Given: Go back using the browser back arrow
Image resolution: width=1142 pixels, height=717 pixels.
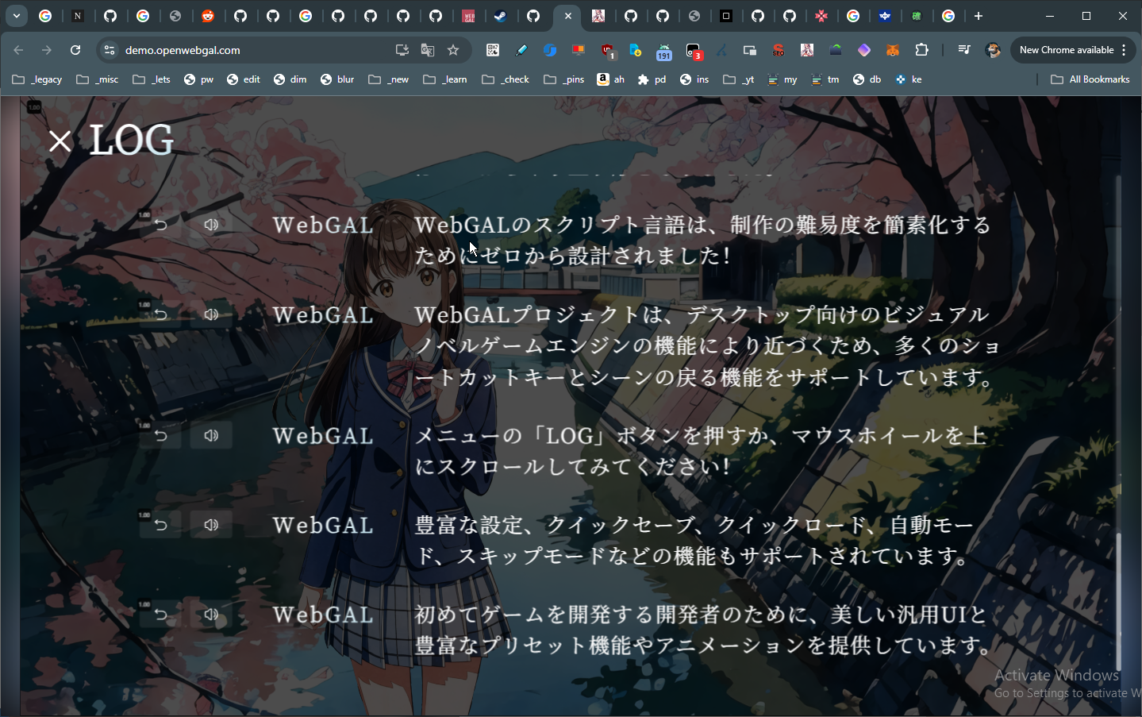Looking at the screenshot, I should pyautogui.click(x=18, y=50).
